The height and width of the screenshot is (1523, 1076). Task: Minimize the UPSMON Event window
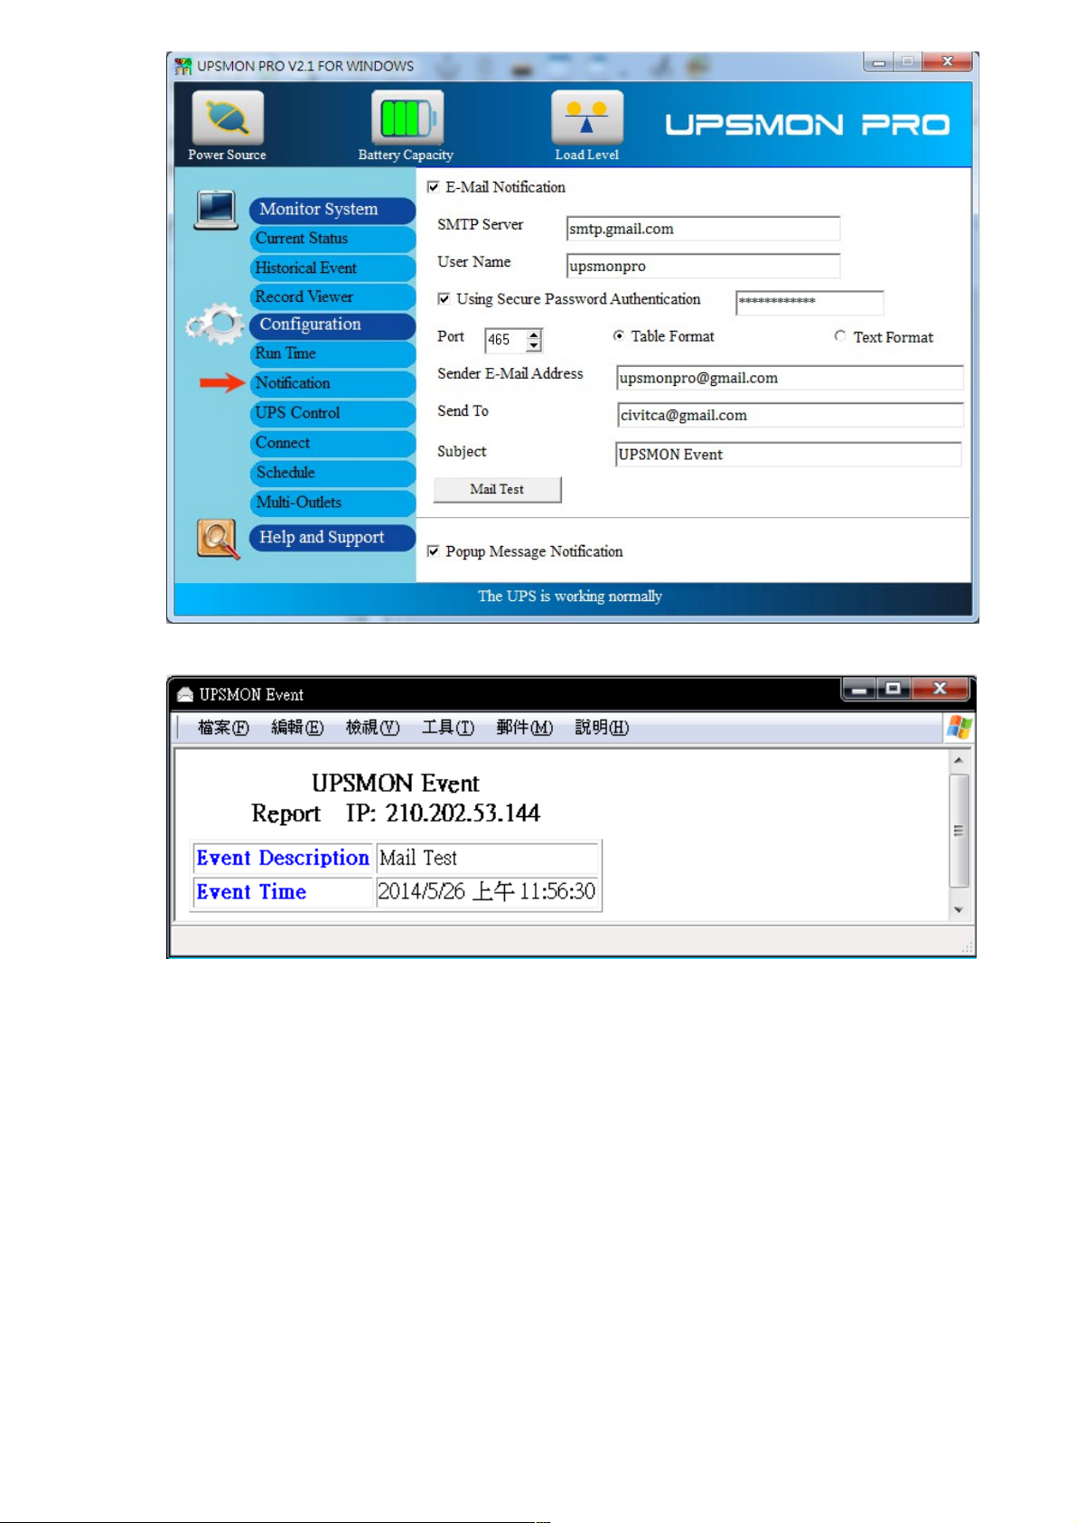pyautogui.click(x=859, y=690)
